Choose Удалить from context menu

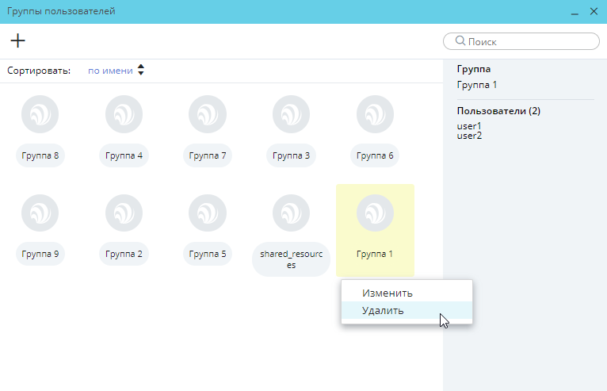[x=383, y=311]
